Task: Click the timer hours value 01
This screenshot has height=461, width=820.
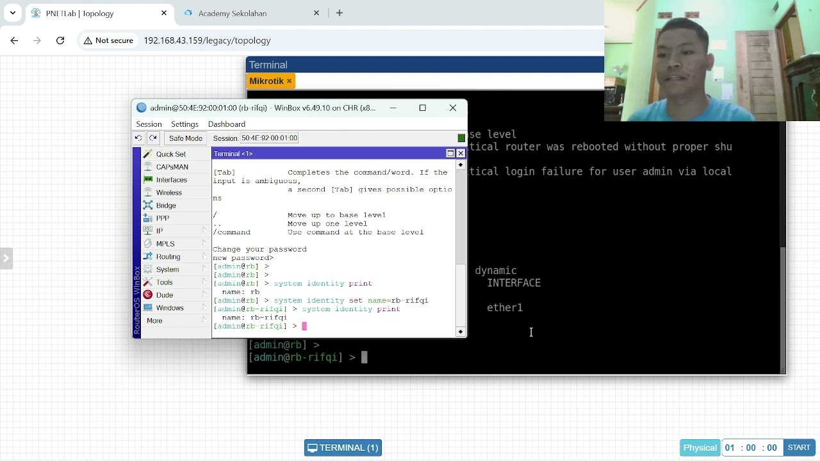Action: (730, 448)
